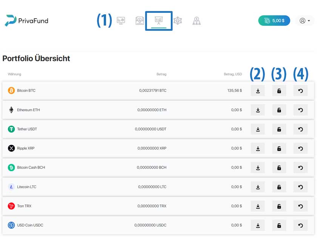Screen dimensions: 317x239
Task: Click history icon in USD Coin USDC row
Action: click(x=300, y=225)
